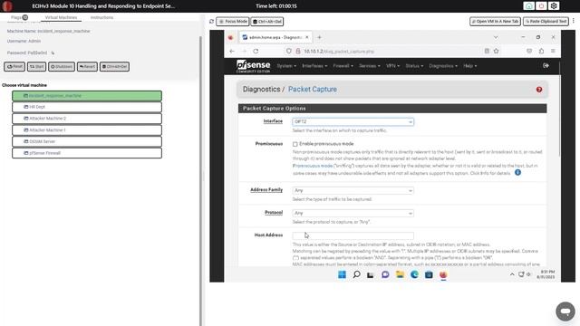Open the red help icon beside Packet Capture
The height and width of the screenshot is (326, 580).
pyautogui.click(x=539, y=90)
